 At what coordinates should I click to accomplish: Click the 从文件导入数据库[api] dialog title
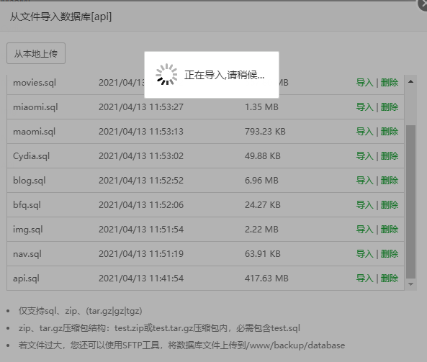pos(60,17)
